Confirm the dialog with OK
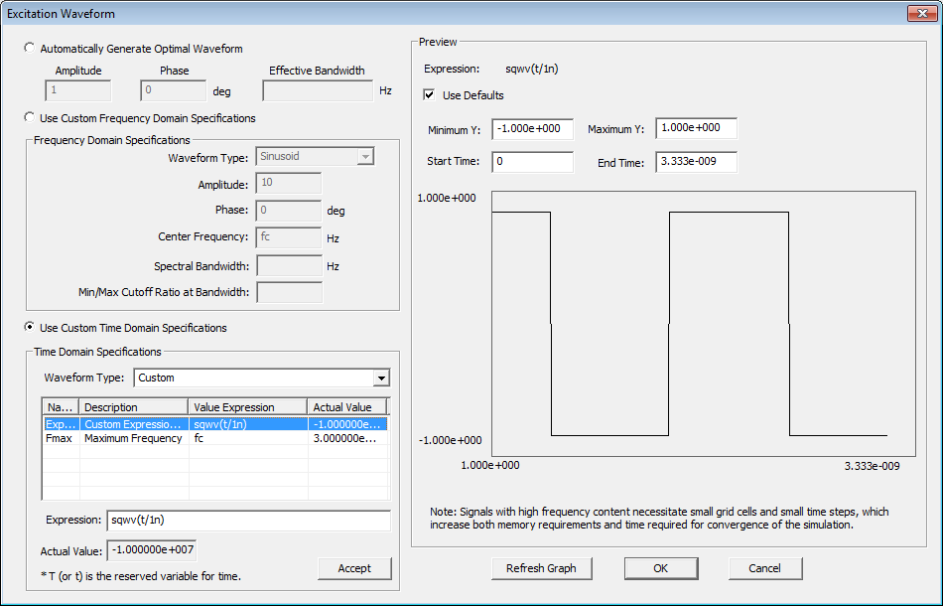 pos(660,568)
